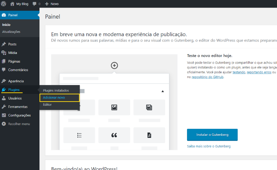Viewport: 277px width, 170px height.
Task: Click the plus icon beside Novo
Action: [x=47, y=4]
